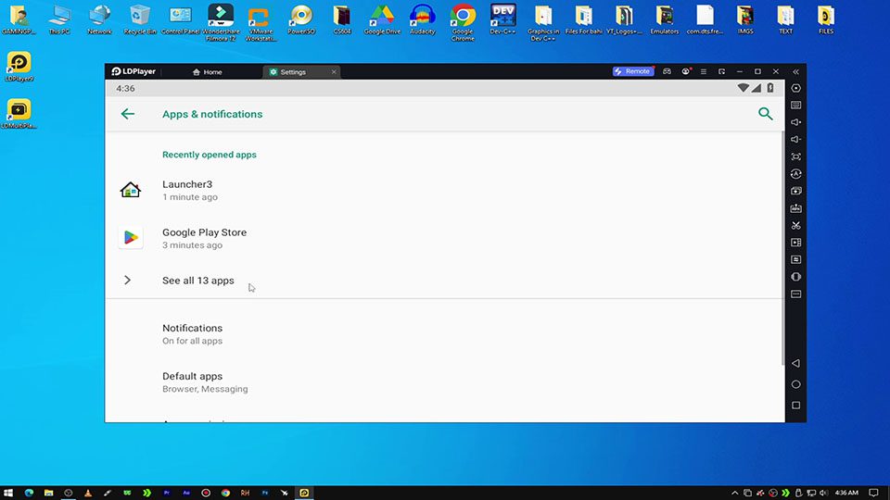Open the LDPlayer9 desktop shortcut

pyautogui.click(x=19, y=67)
